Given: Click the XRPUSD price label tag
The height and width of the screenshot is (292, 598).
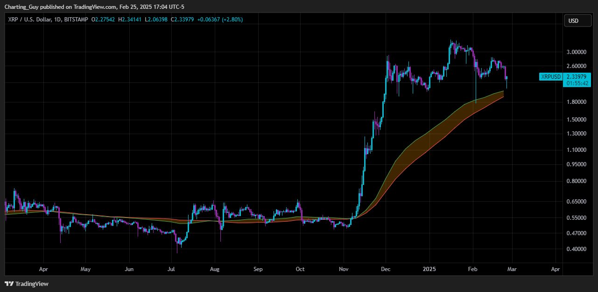Looking at the screenshot, I should [x=551, y=77].
